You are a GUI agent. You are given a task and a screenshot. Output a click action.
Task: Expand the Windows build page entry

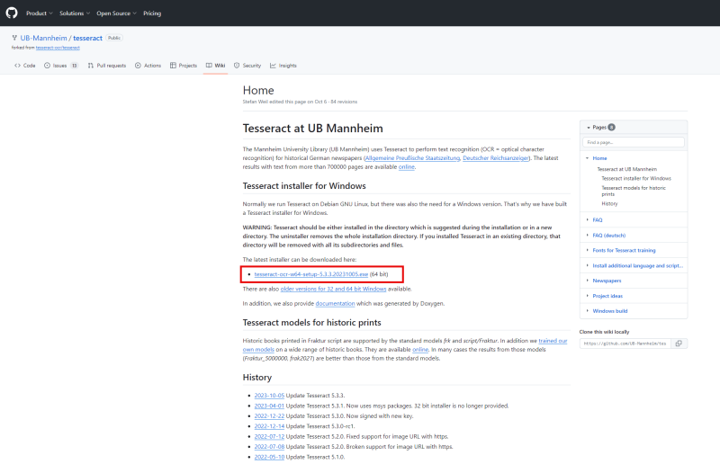[x=588, y=310]
